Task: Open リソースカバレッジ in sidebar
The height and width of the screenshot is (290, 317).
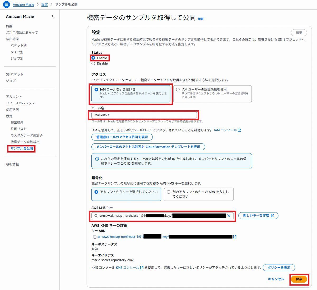Action: [x=20, y=103]
